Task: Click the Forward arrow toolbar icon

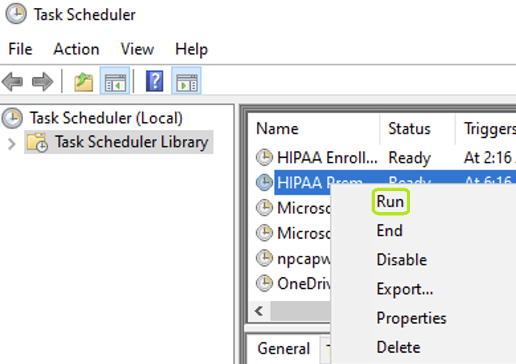Action: click(42, 82)
